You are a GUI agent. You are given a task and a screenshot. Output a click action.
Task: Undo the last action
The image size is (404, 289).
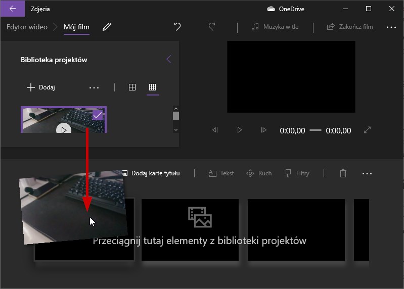(177, 26)
